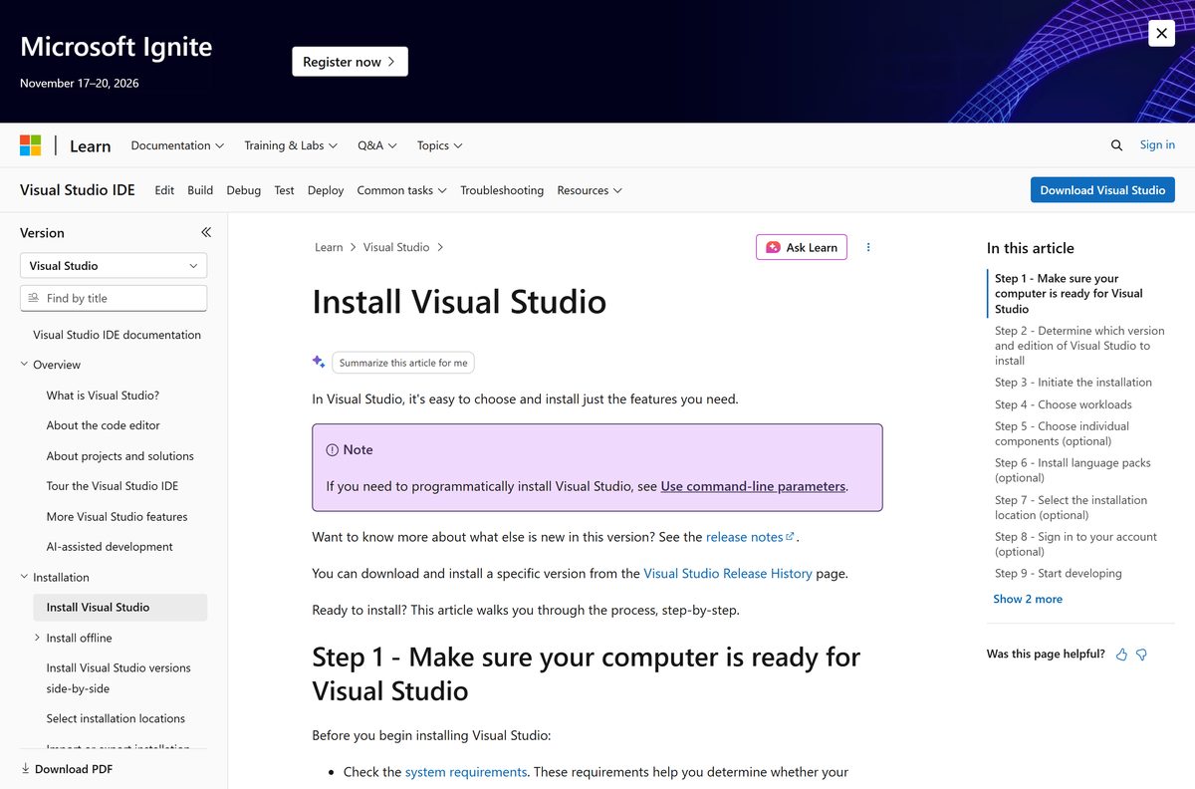Screen dimensions: 1195x789
Task: Collapse the Installation tree section
Action: [x=24, y=577]
